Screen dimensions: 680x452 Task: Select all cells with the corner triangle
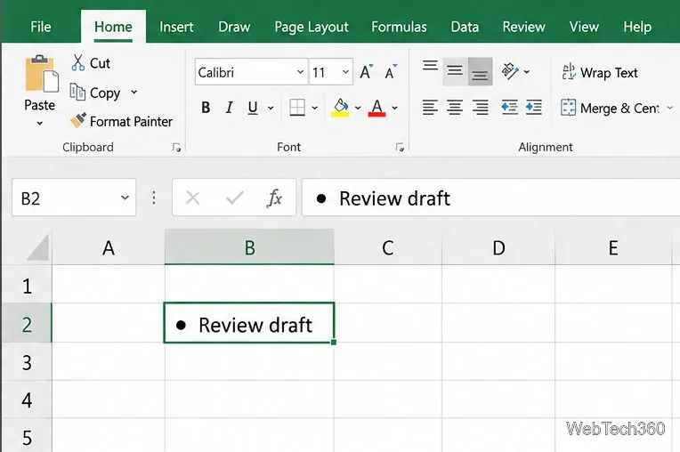point(37,247)
